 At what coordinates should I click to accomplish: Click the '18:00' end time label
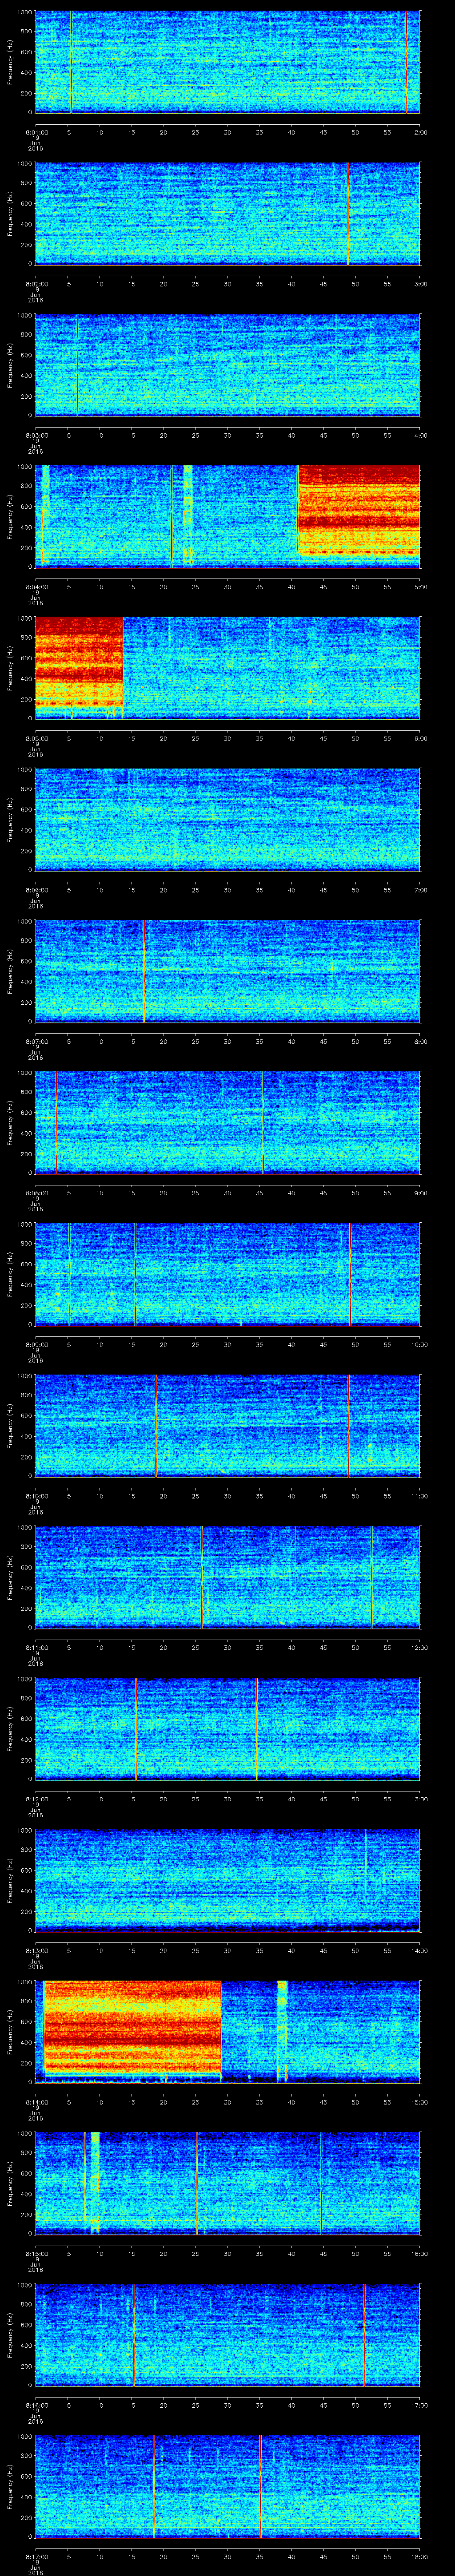click(x=419, y=2556)
